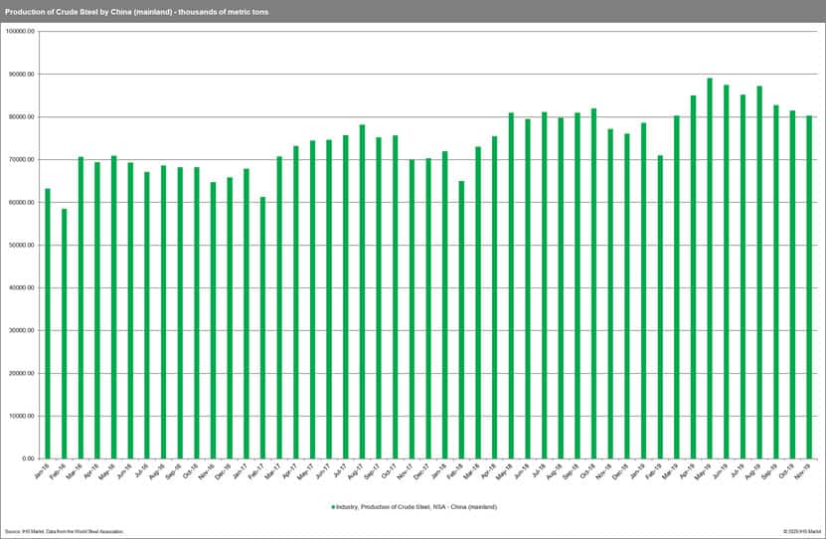826x539 pixels.
Task: Select the legend label for Crude Steel NSA
Action: [415, 507]
